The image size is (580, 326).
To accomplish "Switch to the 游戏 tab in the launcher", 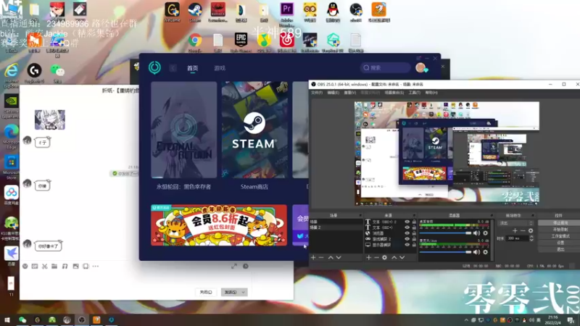I will pyautogui.click(x=220, y=68).
